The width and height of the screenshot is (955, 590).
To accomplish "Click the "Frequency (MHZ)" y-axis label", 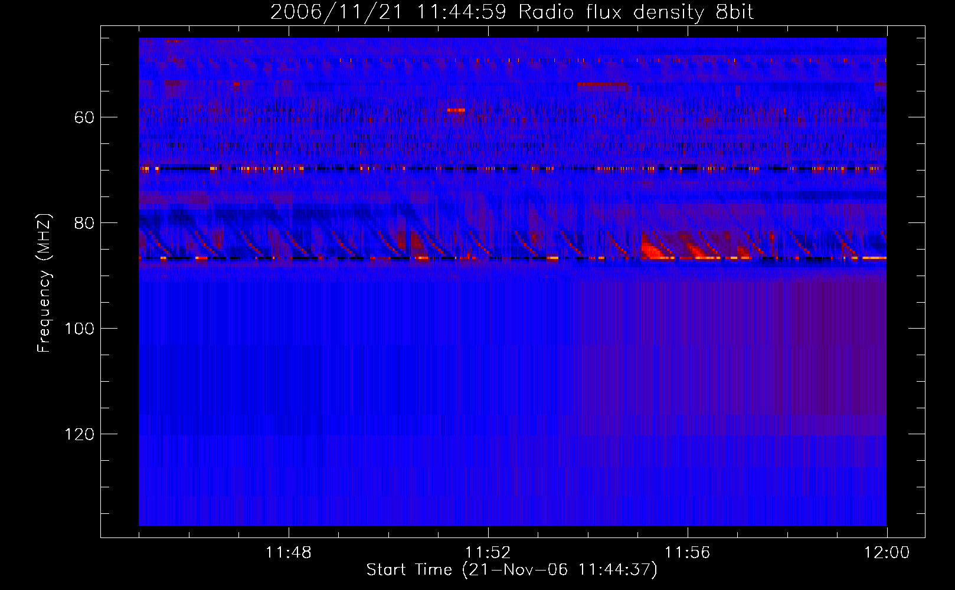I will pyautogui.click(x=44, y=283).
